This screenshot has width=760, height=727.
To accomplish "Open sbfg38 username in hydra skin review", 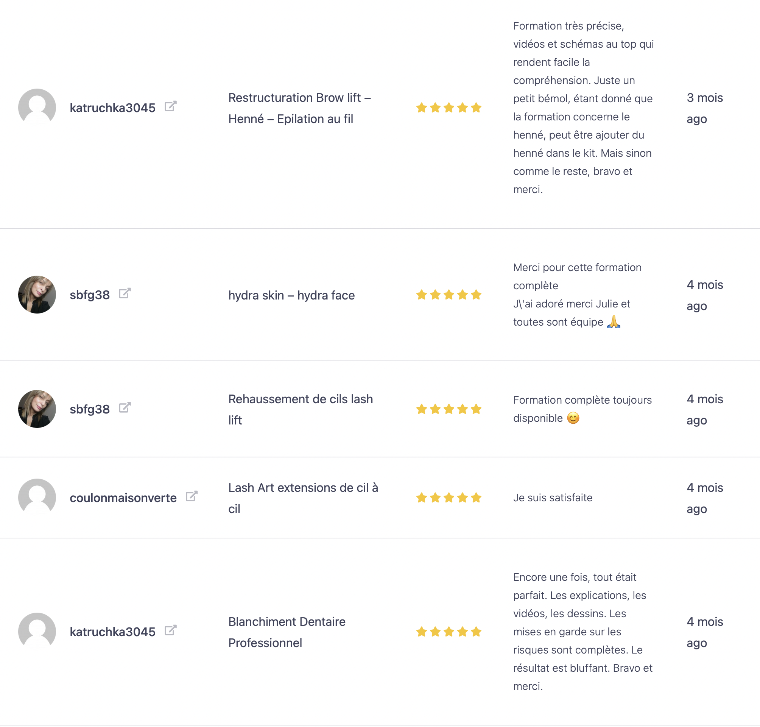I will coord(89,295).
